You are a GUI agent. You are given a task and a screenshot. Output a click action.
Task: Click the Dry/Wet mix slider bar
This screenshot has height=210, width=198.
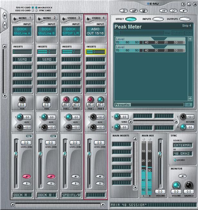(142, 33)
